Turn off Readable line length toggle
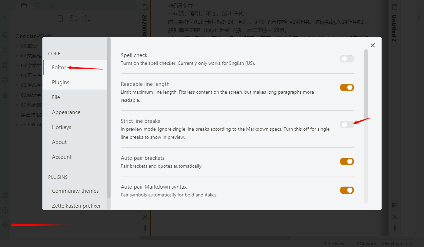This screenshot has height=247, width=424. pos(347,88)
